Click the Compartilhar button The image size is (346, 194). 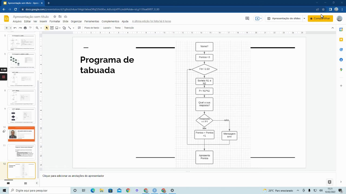[x=320, y=18]
